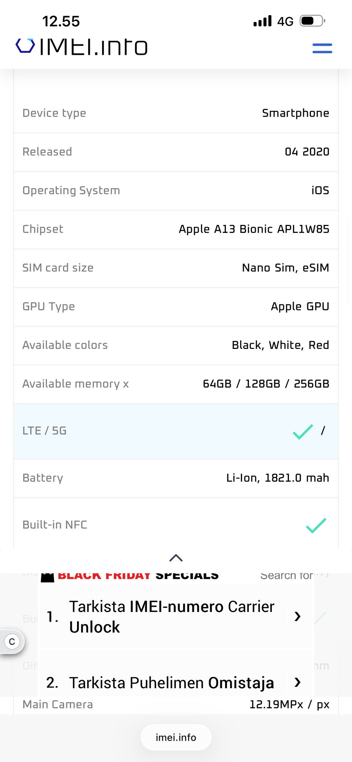This screenshot has height=762, width=352.
Task: Tap the Battery Li-Ion 1821.0 mah value
Action: [277, 478]
